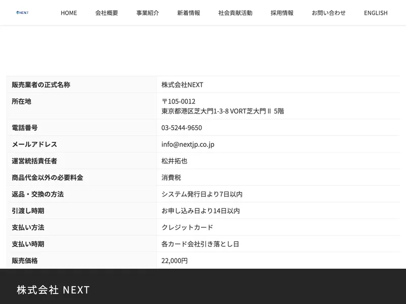Image resolution: width=406 pixels, height=304 pixels.
Task: Click the メールアドレス label
Action: [x=35, y=144]
